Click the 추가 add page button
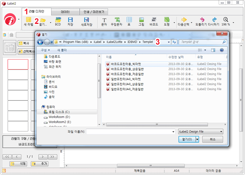The height and width of the screenshot is (175, 245). tap(40, 164)
